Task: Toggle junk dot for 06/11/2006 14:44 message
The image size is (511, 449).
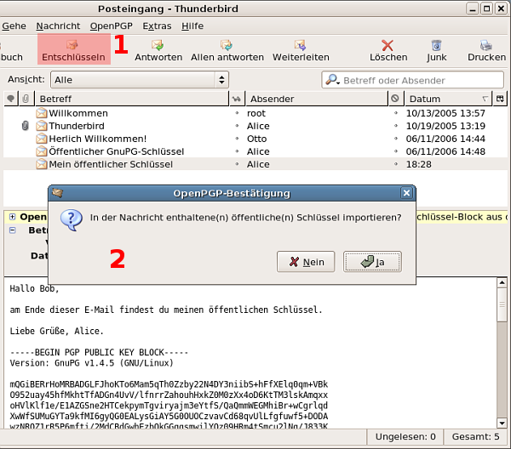Action: tap(396, 139)
